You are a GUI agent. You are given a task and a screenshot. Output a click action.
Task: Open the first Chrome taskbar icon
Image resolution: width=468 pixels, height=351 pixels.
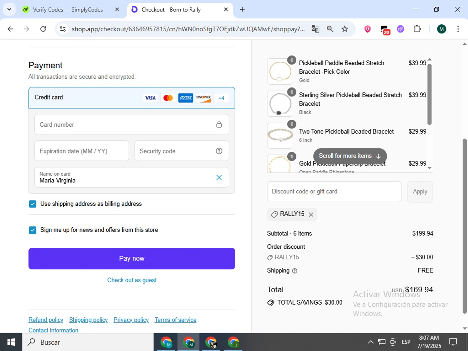click(166, 342)
